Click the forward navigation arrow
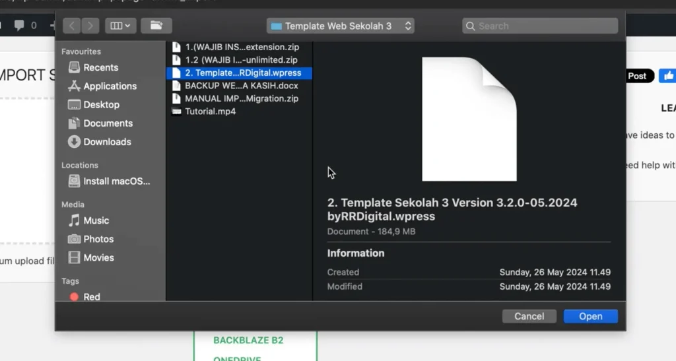The image size is (676, 361). (x=90, y=26)
